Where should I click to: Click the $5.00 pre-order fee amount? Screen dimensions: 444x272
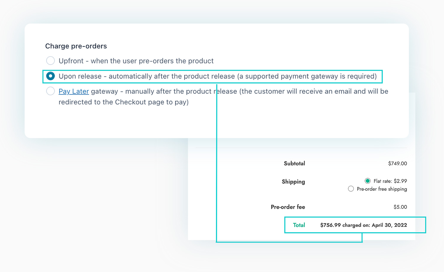pyautogui.click(x=400, y=207)
